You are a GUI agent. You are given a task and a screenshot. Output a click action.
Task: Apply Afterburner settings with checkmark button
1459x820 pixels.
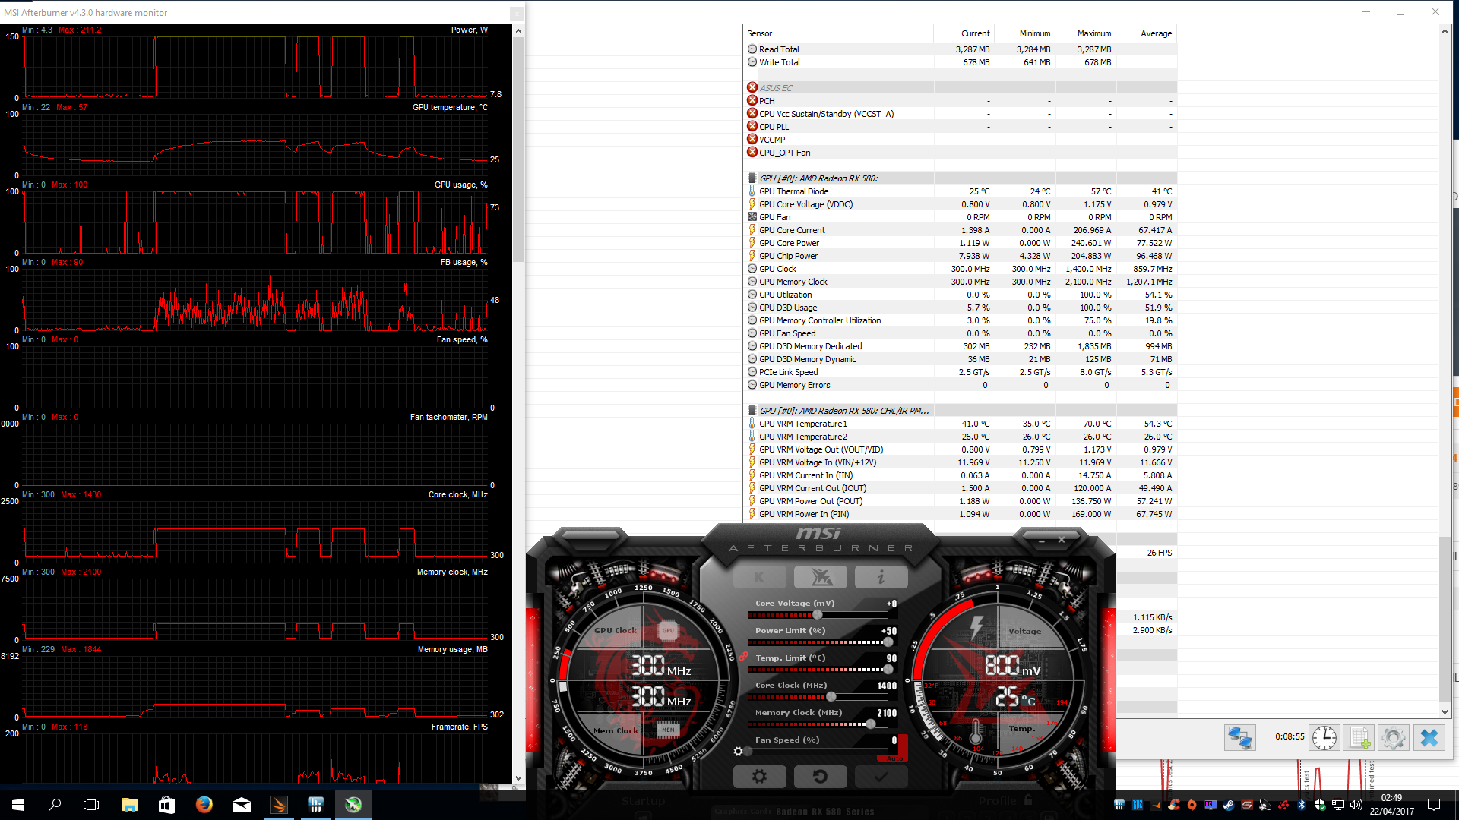click(x=881, y=776)
